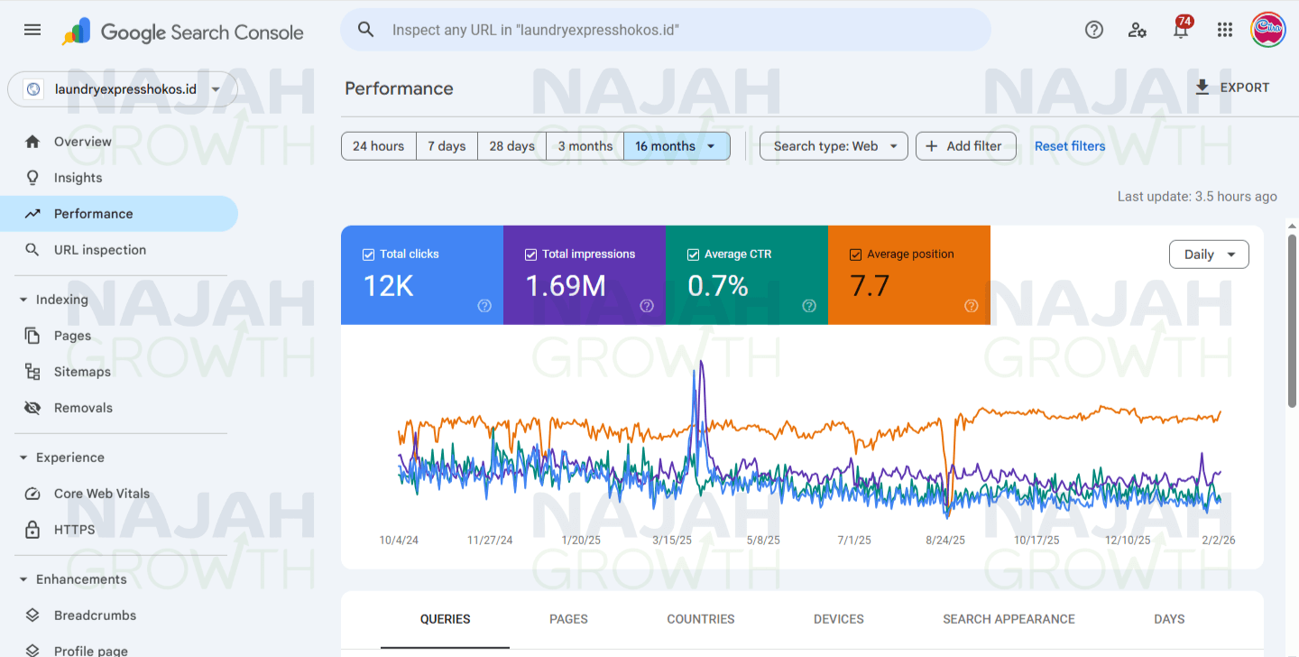This screenshot has width=1299, height=657.
Task: Open the 16 months date range dropdown
Action: 677,146
